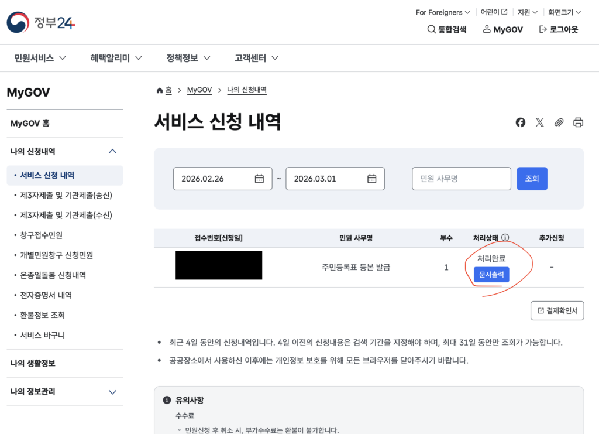Screen dimensions: 599x434
Task: Click the paperclip copy-link icon
Action: (x=559, y=122)
